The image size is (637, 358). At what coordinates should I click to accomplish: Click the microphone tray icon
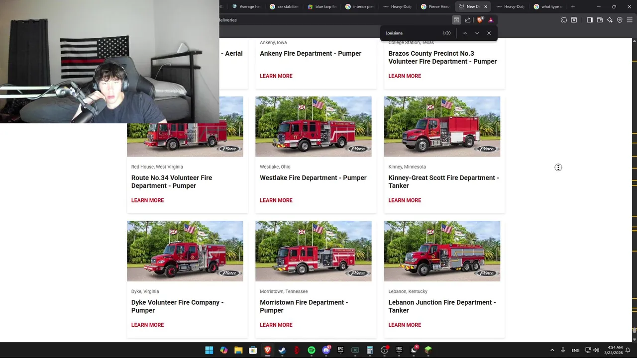point(563,350)
